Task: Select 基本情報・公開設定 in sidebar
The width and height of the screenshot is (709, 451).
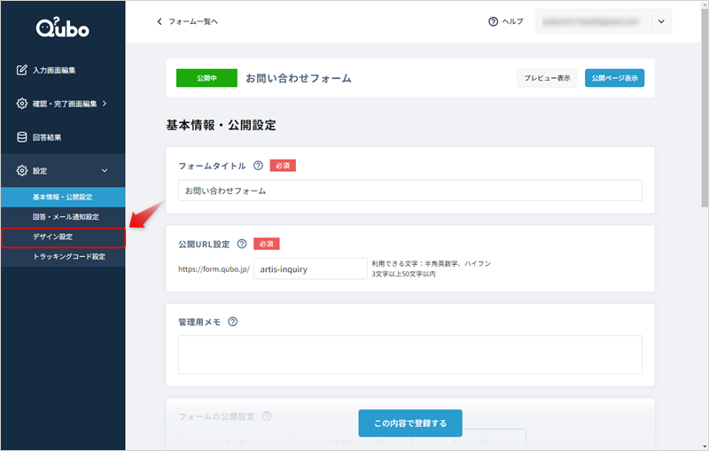Action: click(x=62, y=197)
